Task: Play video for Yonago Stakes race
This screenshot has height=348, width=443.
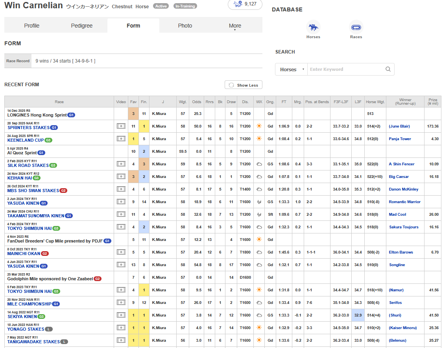Action: (121, 328)
